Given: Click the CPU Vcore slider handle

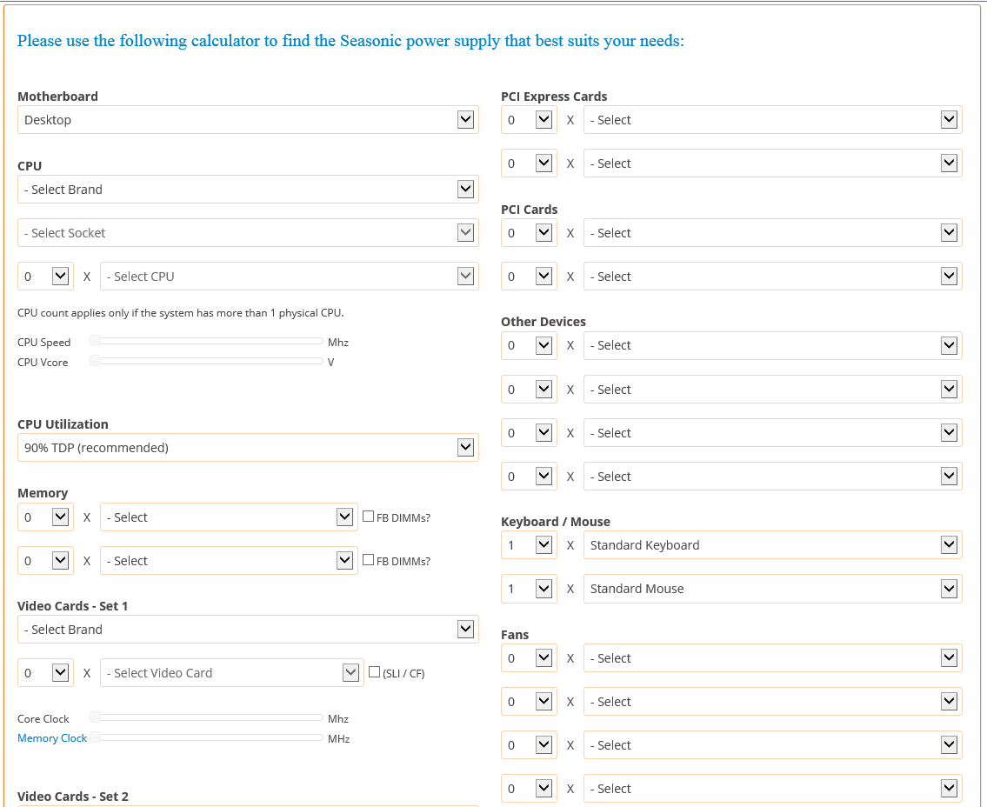Looking at the screenshot, I should [x=95, y=361].
